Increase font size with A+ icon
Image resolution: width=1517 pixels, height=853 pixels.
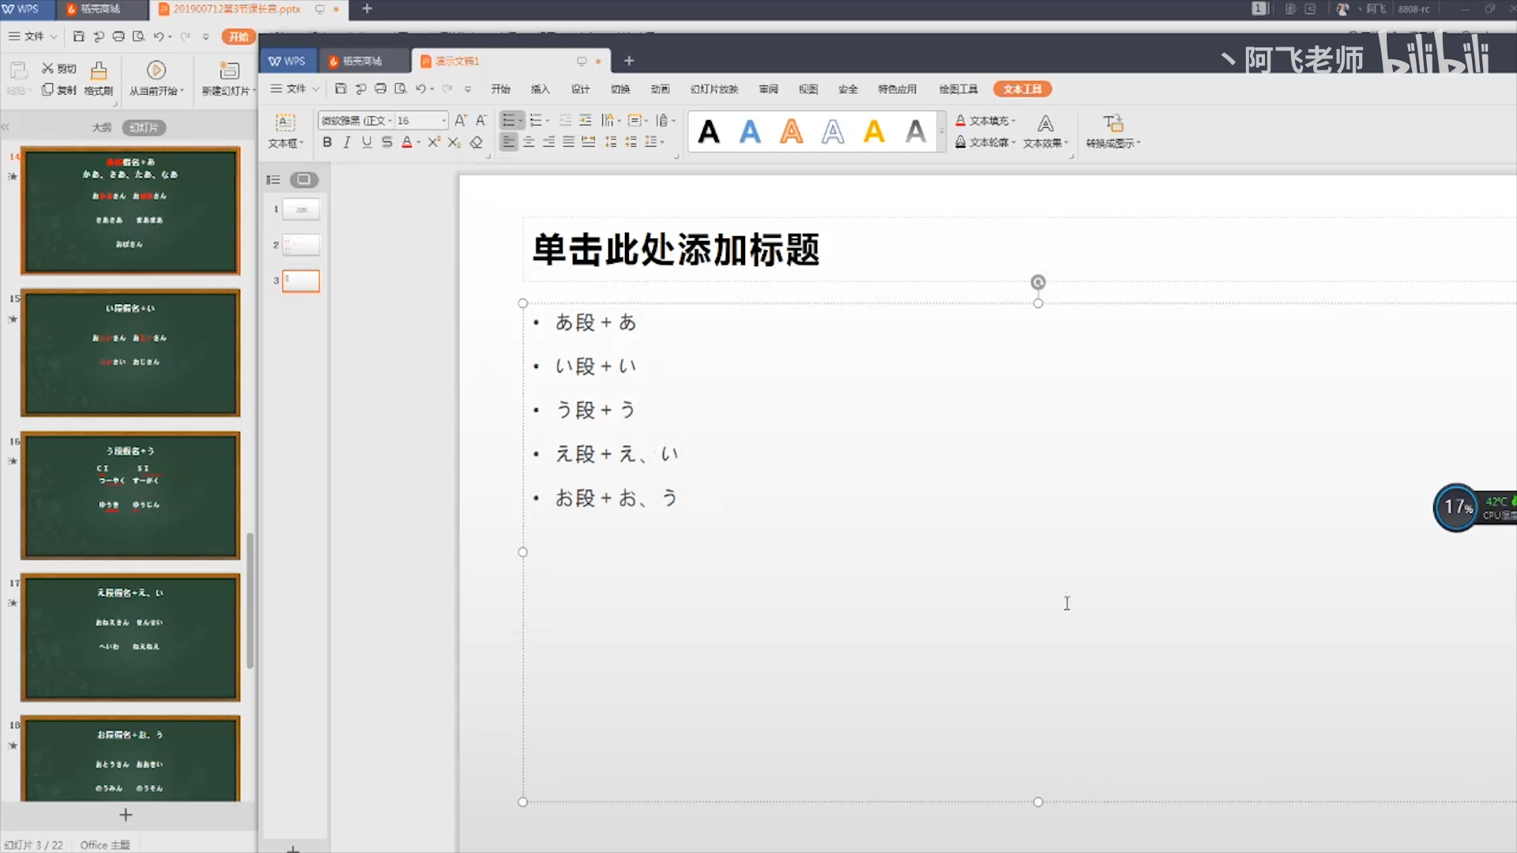[x=461, y=120]
